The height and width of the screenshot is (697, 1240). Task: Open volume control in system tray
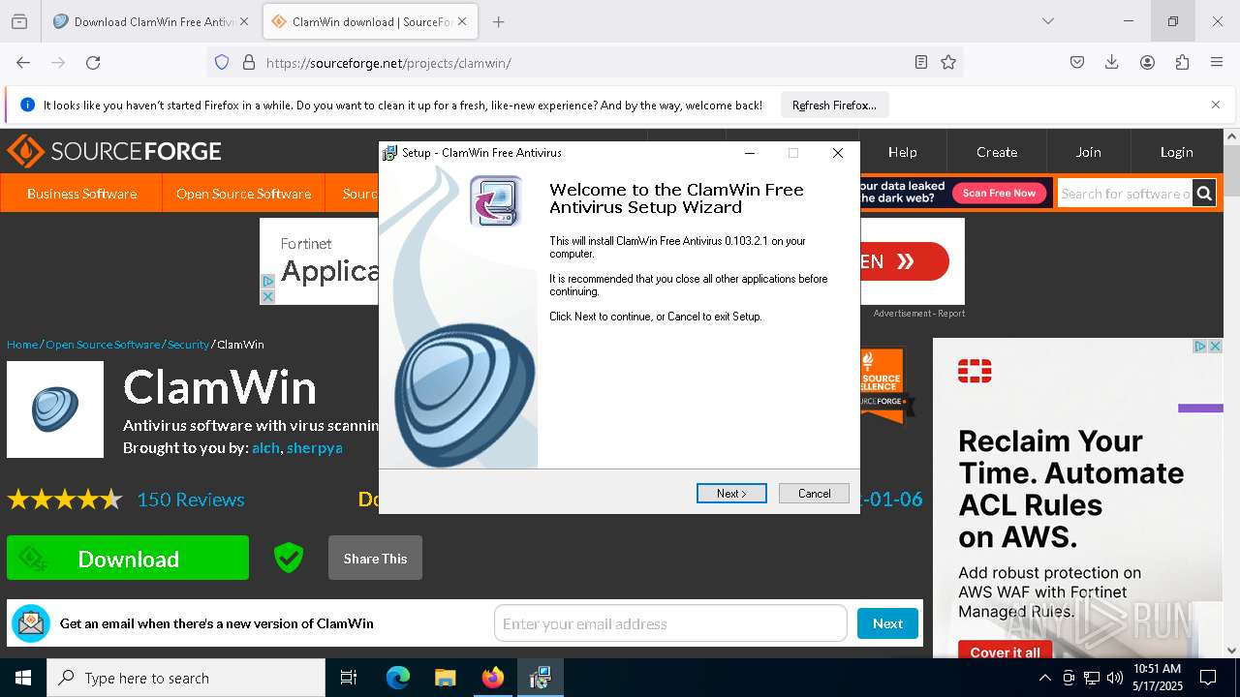[x=1115, y=678]
